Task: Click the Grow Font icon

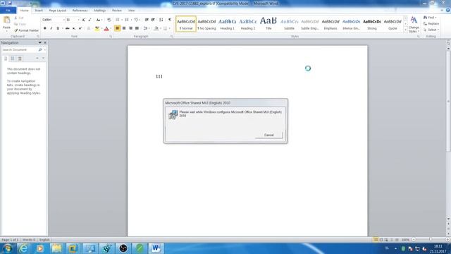Action: pyautogui.click(x=83, y=20)
